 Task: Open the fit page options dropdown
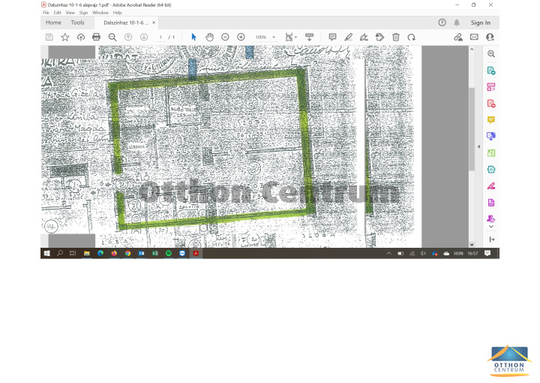(291, 38)
